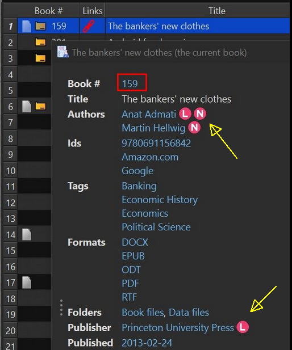Click the book details icon in popup header
The width and height of the screenshot is (292, 350).
point(63,52)
